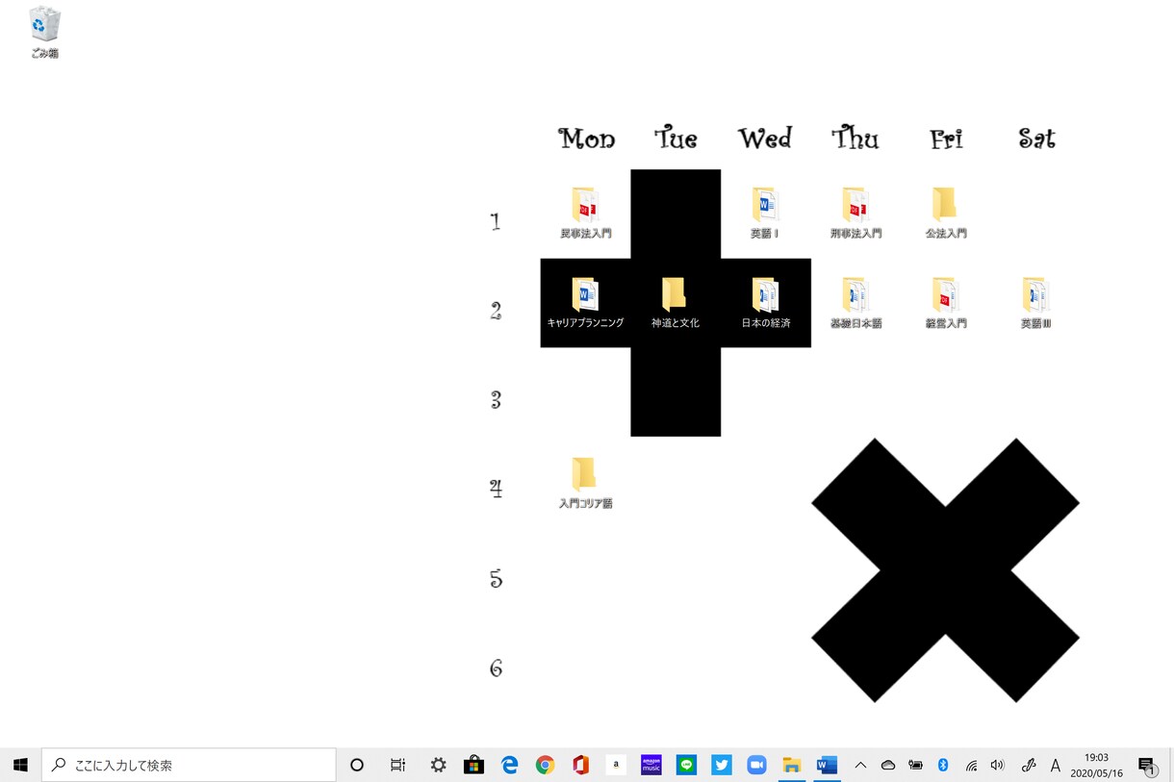Viewport: 1174px width, 782px height.
Task: Expand hidden system tray icons
Action: coord(860,765)
